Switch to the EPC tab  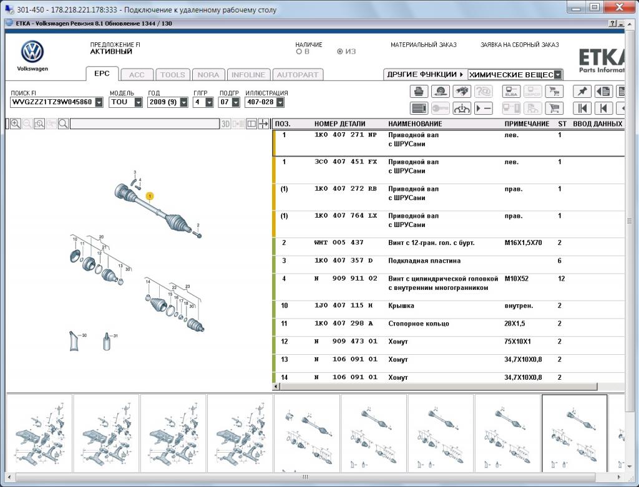[x=102, y=74]
